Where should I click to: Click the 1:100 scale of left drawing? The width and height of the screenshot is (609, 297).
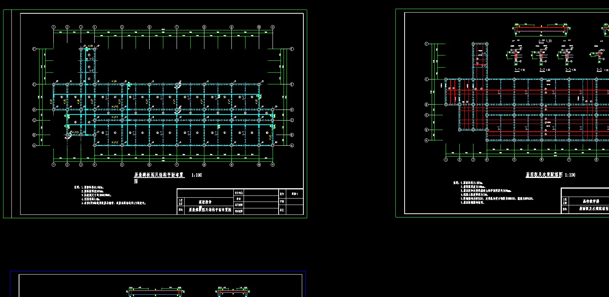tap(197, 175)
